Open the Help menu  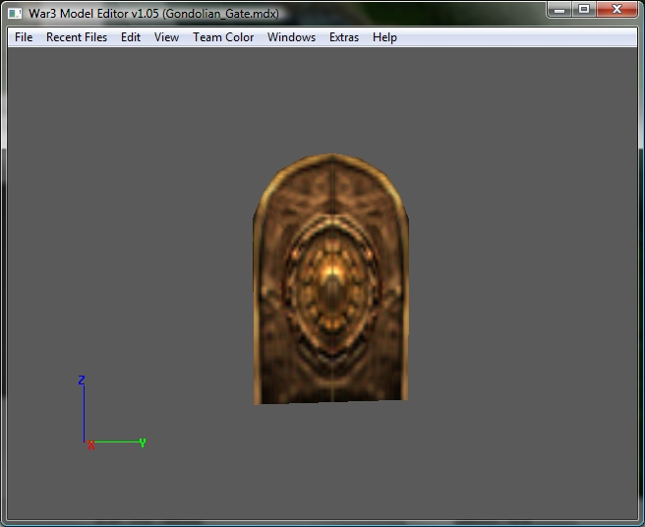pyautogui.click(x=384, y=37)
